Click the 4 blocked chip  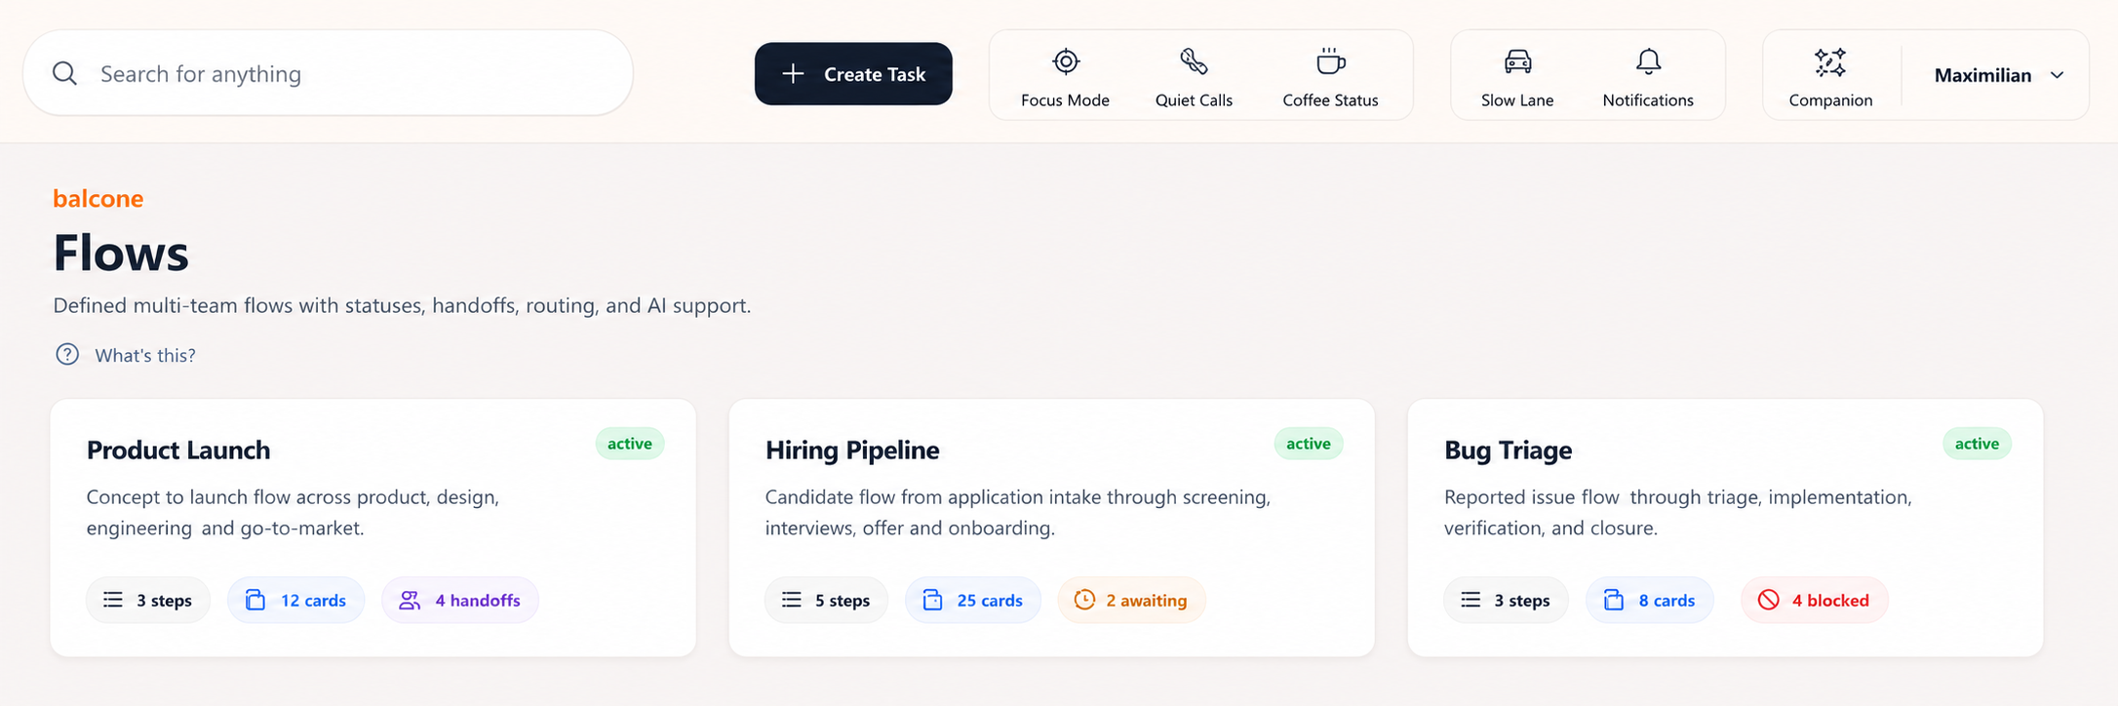click(1814, 600)
